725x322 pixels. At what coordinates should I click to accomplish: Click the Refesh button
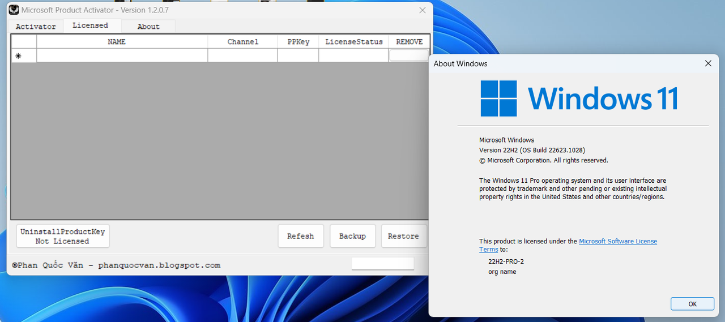click(301, 236)
